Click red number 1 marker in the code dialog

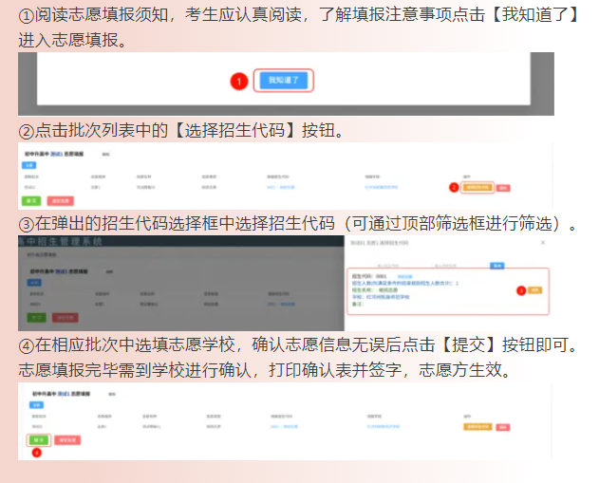click(520, 289)
